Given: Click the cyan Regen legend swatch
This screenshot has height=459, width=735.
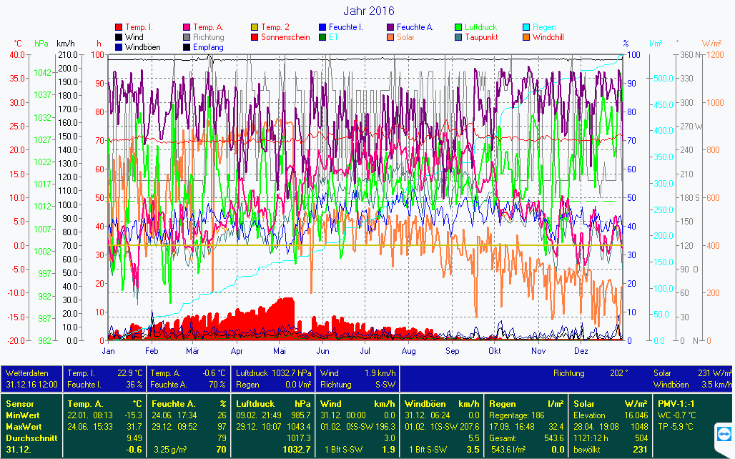Looking at the screenshot, I should pos(527,27).
